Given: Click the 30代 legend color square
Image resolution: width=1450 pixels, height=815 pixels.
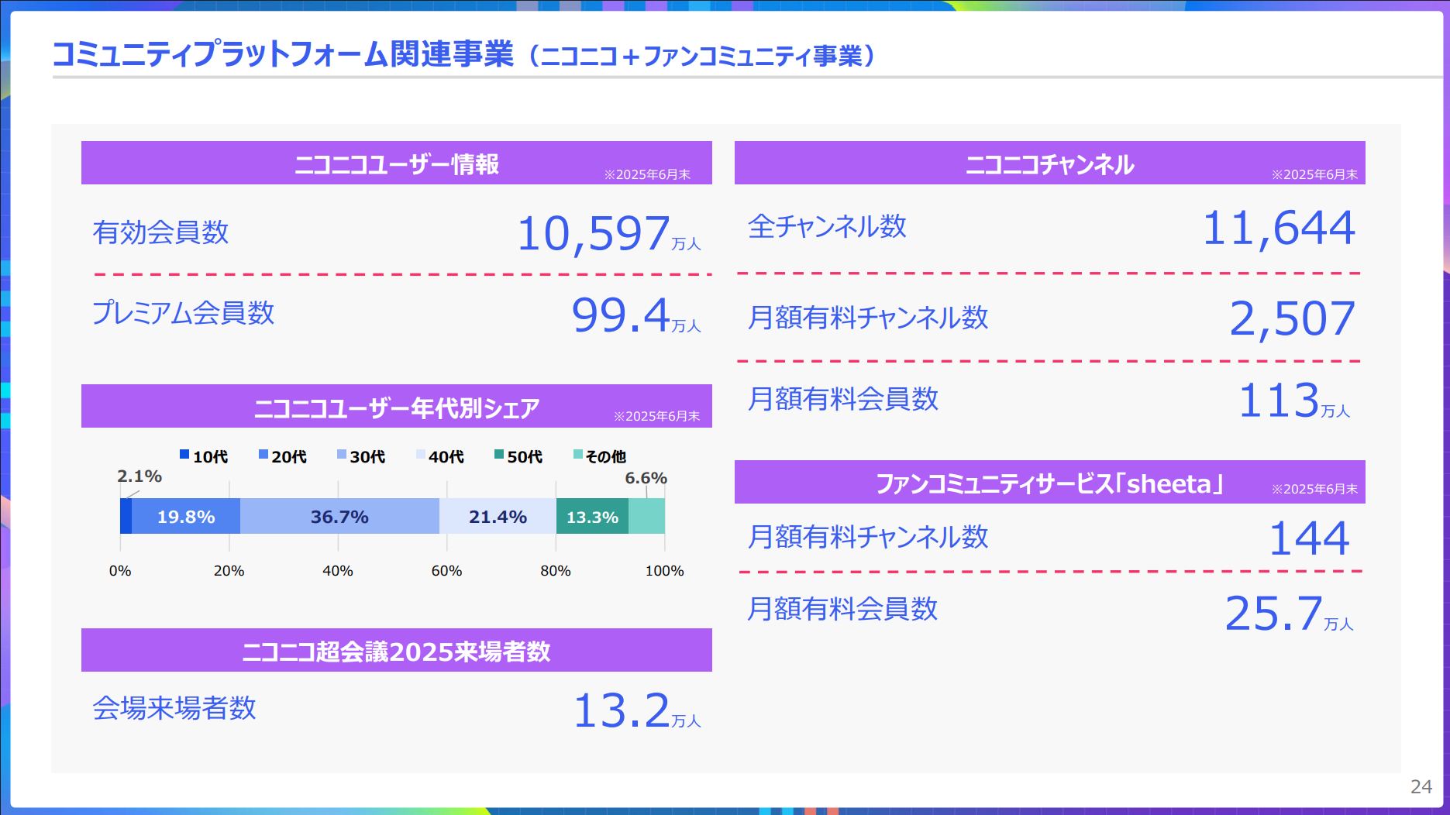Looking at the screenshot, I should [x=342, y=455].
